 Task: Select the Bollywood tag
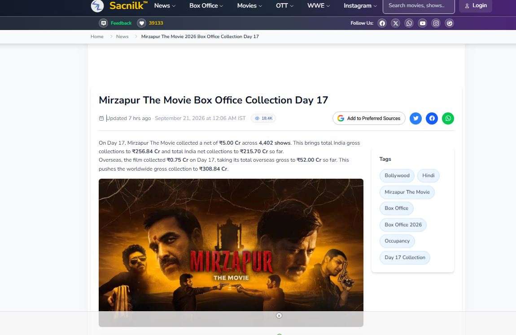(397, 176)
